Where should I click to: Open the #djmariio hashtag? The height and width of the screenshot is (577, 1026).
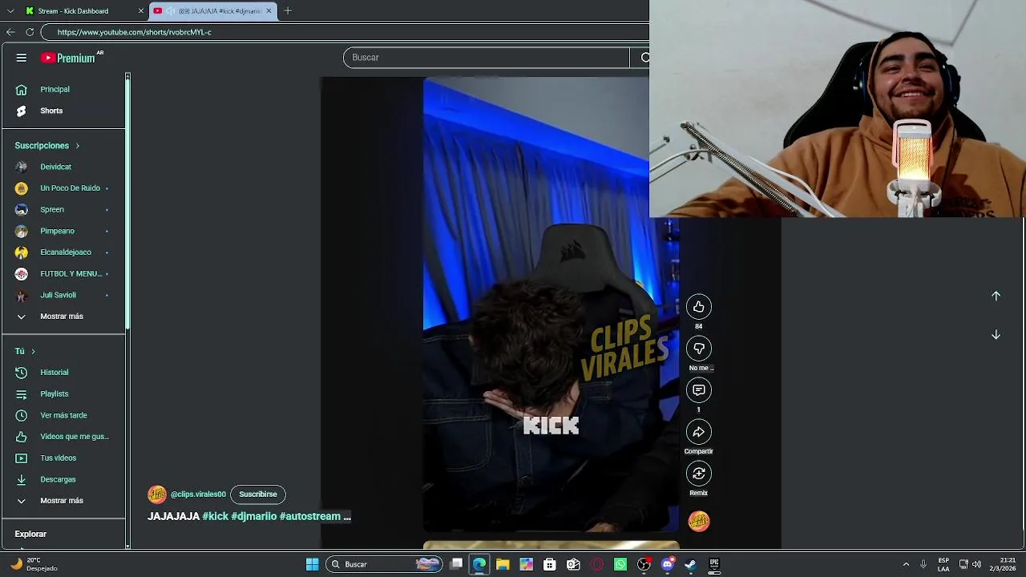click(x=254, y=516)
